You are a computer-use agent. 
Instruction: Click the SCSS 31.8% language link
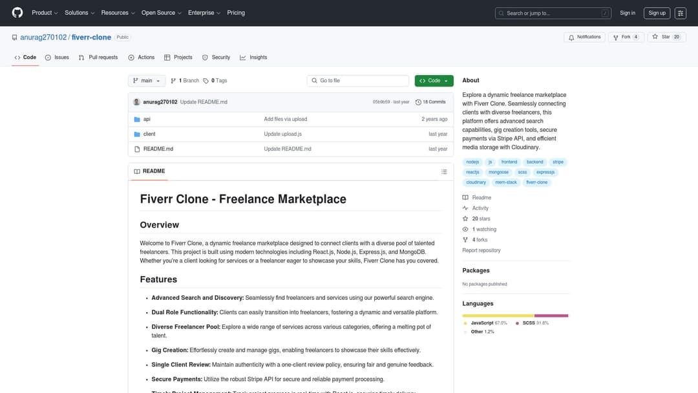pos(532,323)
